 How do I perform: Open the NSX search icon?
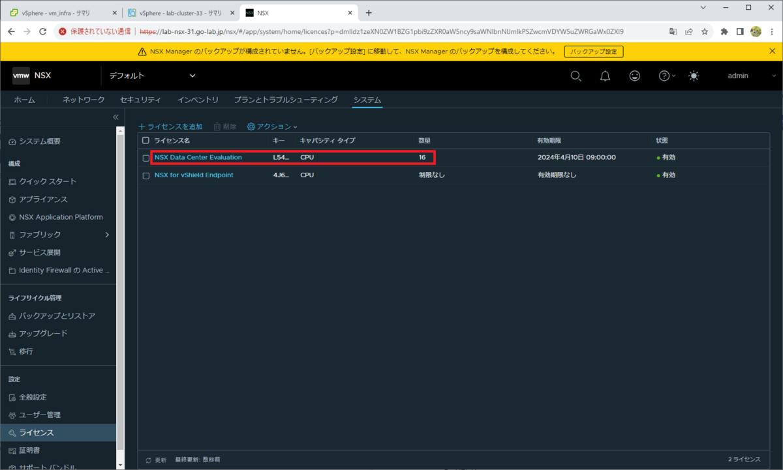pos(576,76)
